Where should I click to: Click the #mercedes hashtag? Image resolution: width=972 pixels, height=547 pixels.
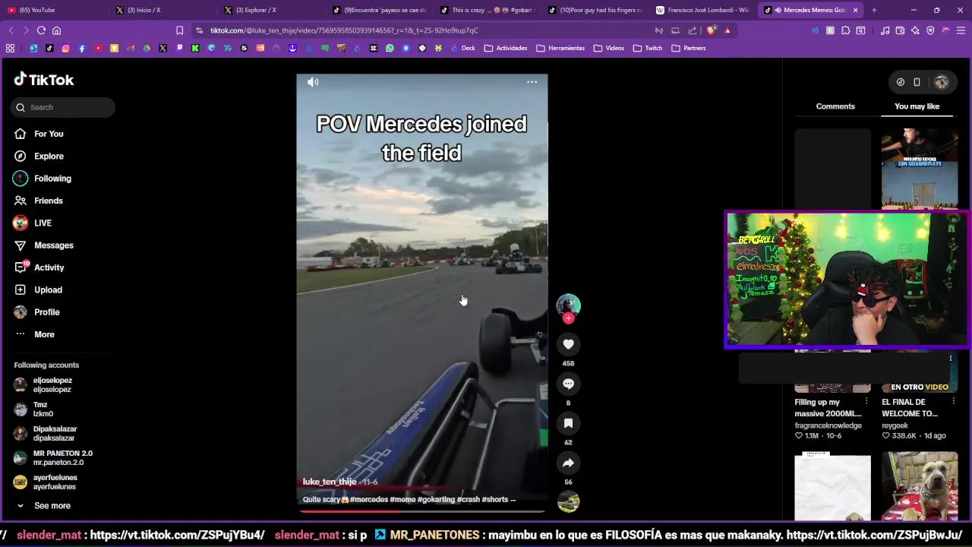369,499
